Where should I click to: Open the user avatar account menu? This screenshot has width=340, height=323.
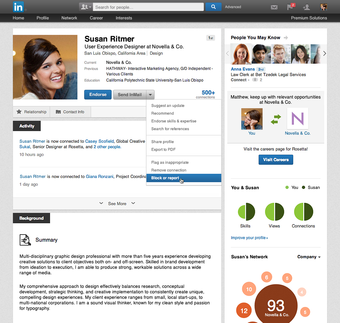click(x=324, y=7)
